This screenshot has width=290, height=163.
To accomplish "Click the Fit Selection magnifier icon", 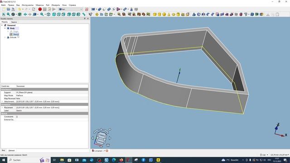I will [x=8, y=14].
